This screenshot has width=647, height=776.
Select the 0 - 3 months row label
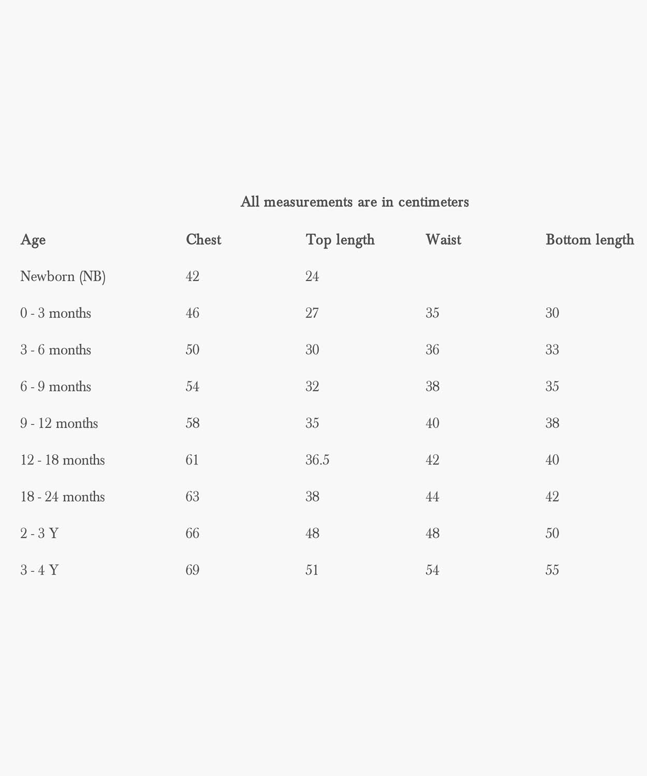click(55, 313)
